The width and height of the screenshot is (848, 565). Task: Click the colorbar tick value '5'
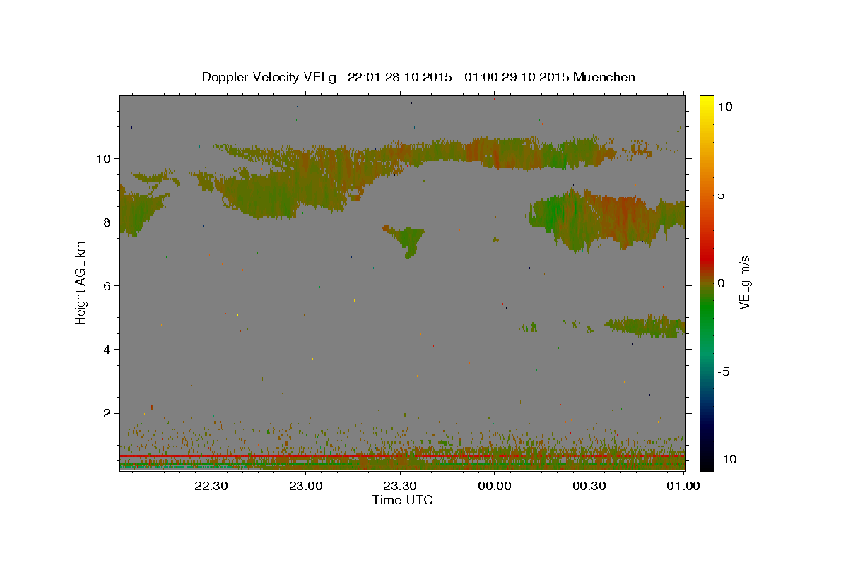[722, 195]
